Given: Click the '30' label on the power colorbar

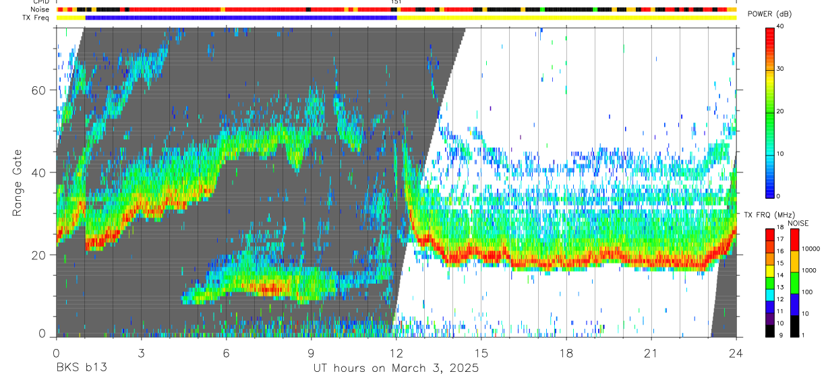Looking at the screenshot, I should [x=780, y=69].
